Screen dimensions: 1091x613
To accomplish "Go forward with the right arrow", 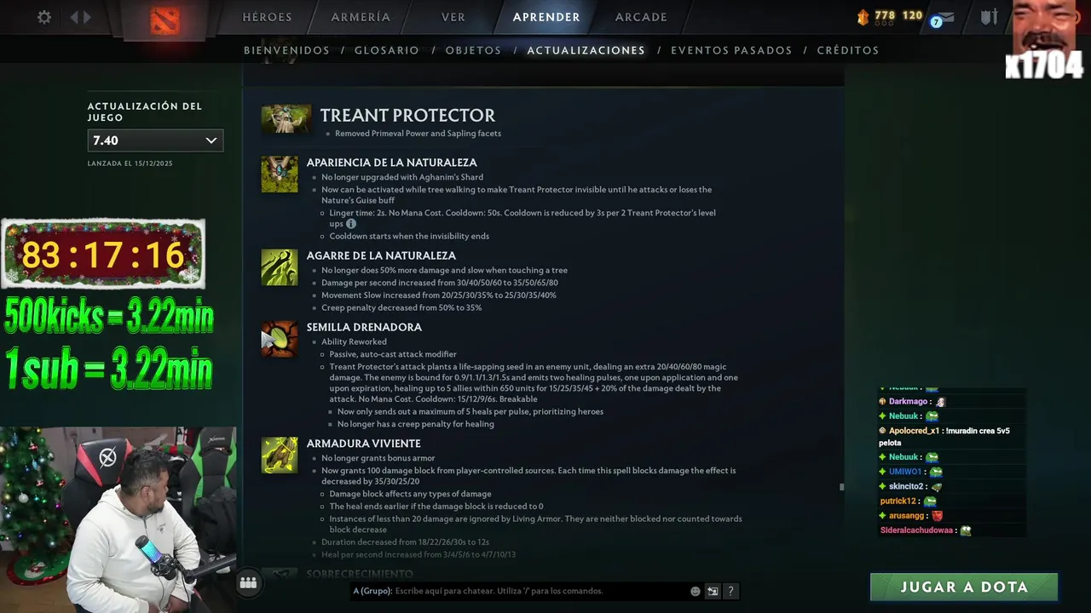I will pyautogui.click(x=87, y=17).
